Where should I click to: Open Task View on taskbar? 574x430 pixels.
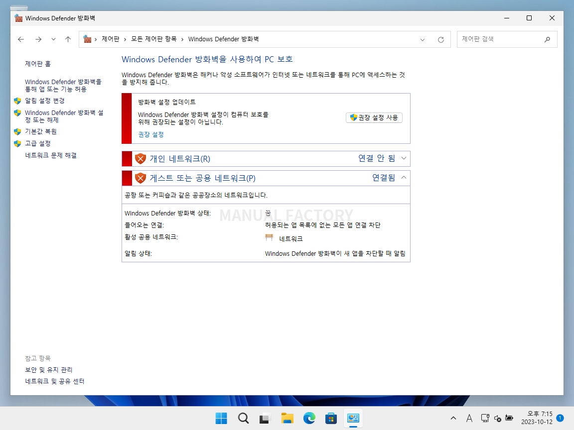pyautogui.click(x=265, y=418)
